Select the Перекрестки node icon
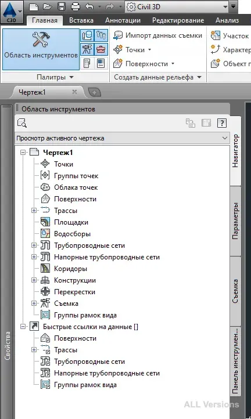Viewport: 251px width, 419px height. point(45,291)
